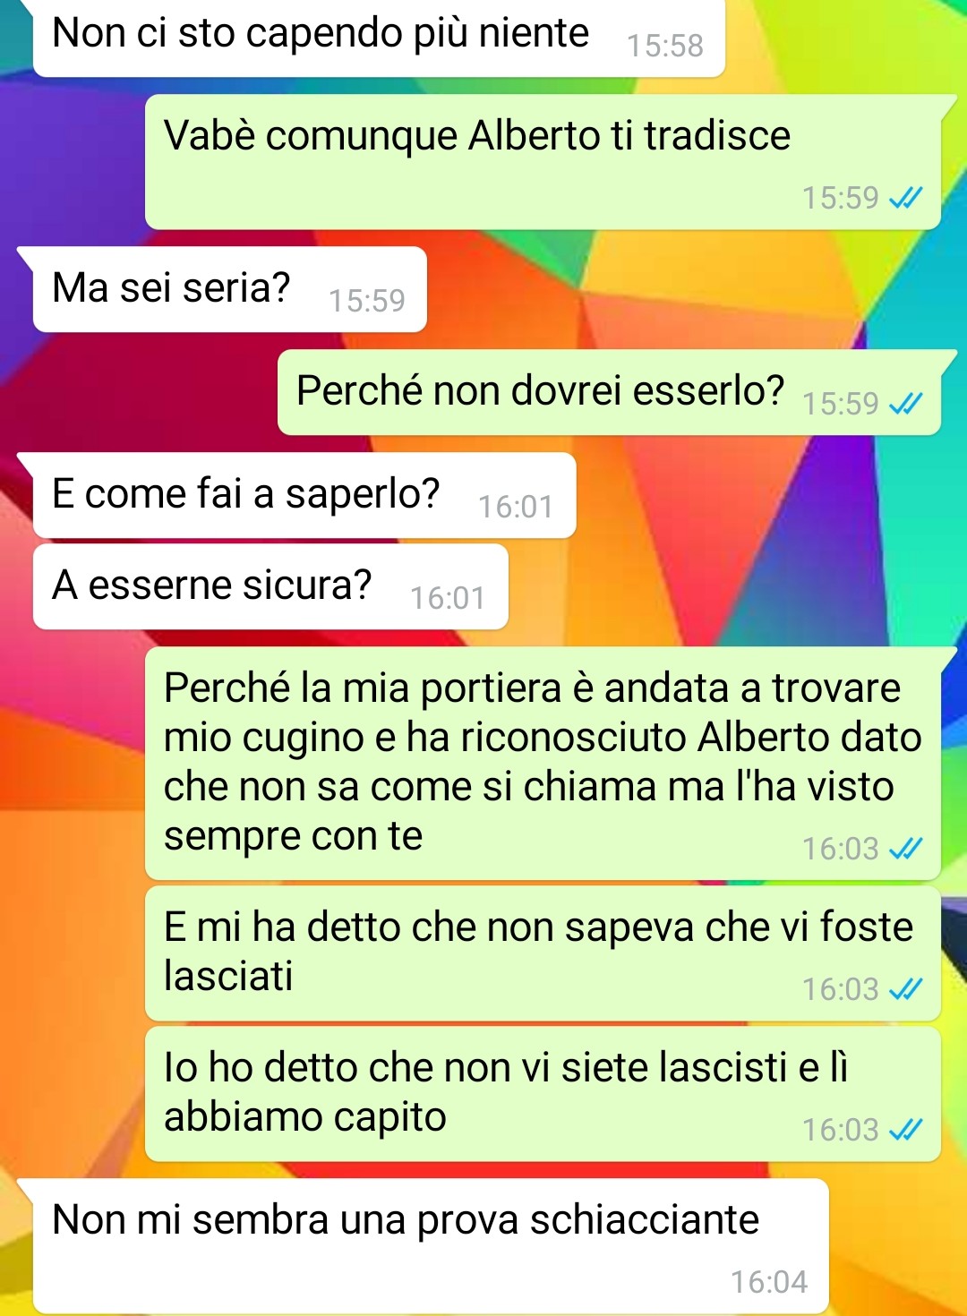Tap the 'Ma sei seria?' message
The height and width of the screenshot is (1316, 967).
(x=229, y=289)
